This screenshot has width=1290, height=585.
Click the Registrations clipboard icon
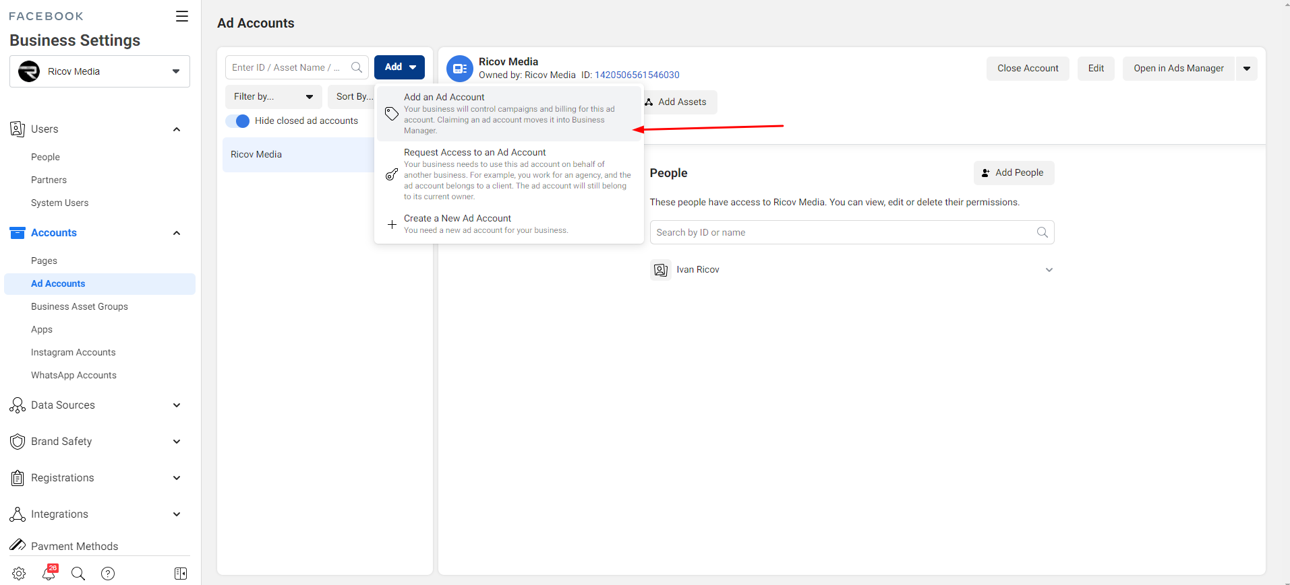coord(18,478)
